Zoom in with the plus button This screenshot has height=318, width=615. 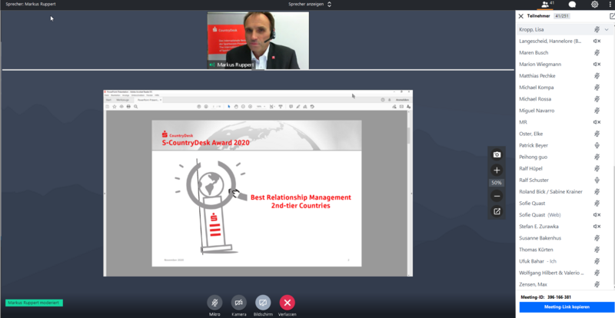tap(497, 170)
